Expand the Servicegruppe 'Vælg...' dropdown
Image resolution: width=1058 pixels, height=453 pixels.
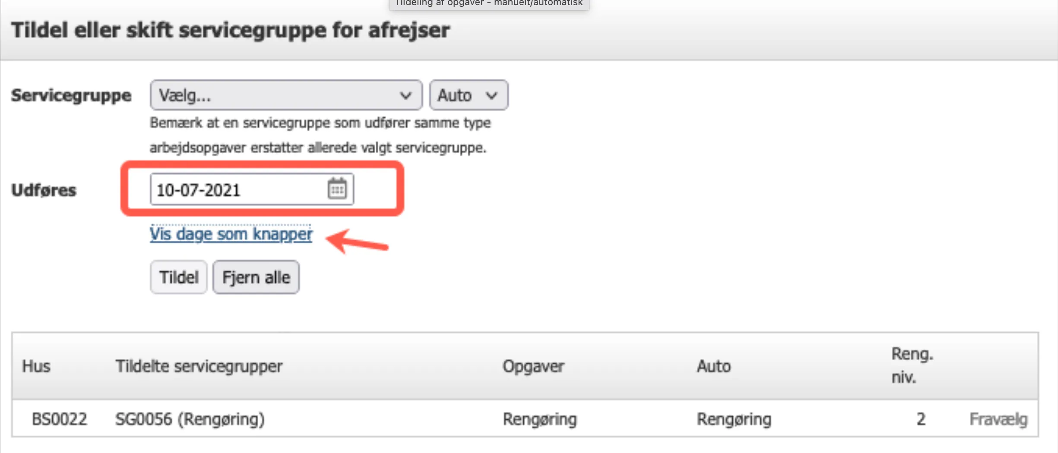point(286,95)
